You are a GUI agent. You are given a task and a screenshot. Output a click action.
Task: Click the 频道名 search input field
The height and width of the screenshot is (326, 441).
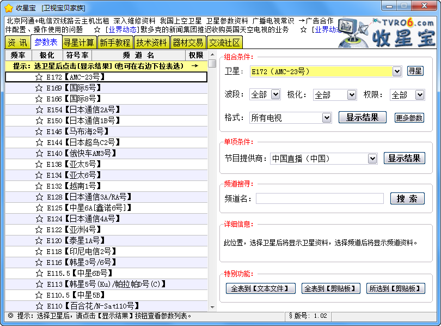point(320,198)
